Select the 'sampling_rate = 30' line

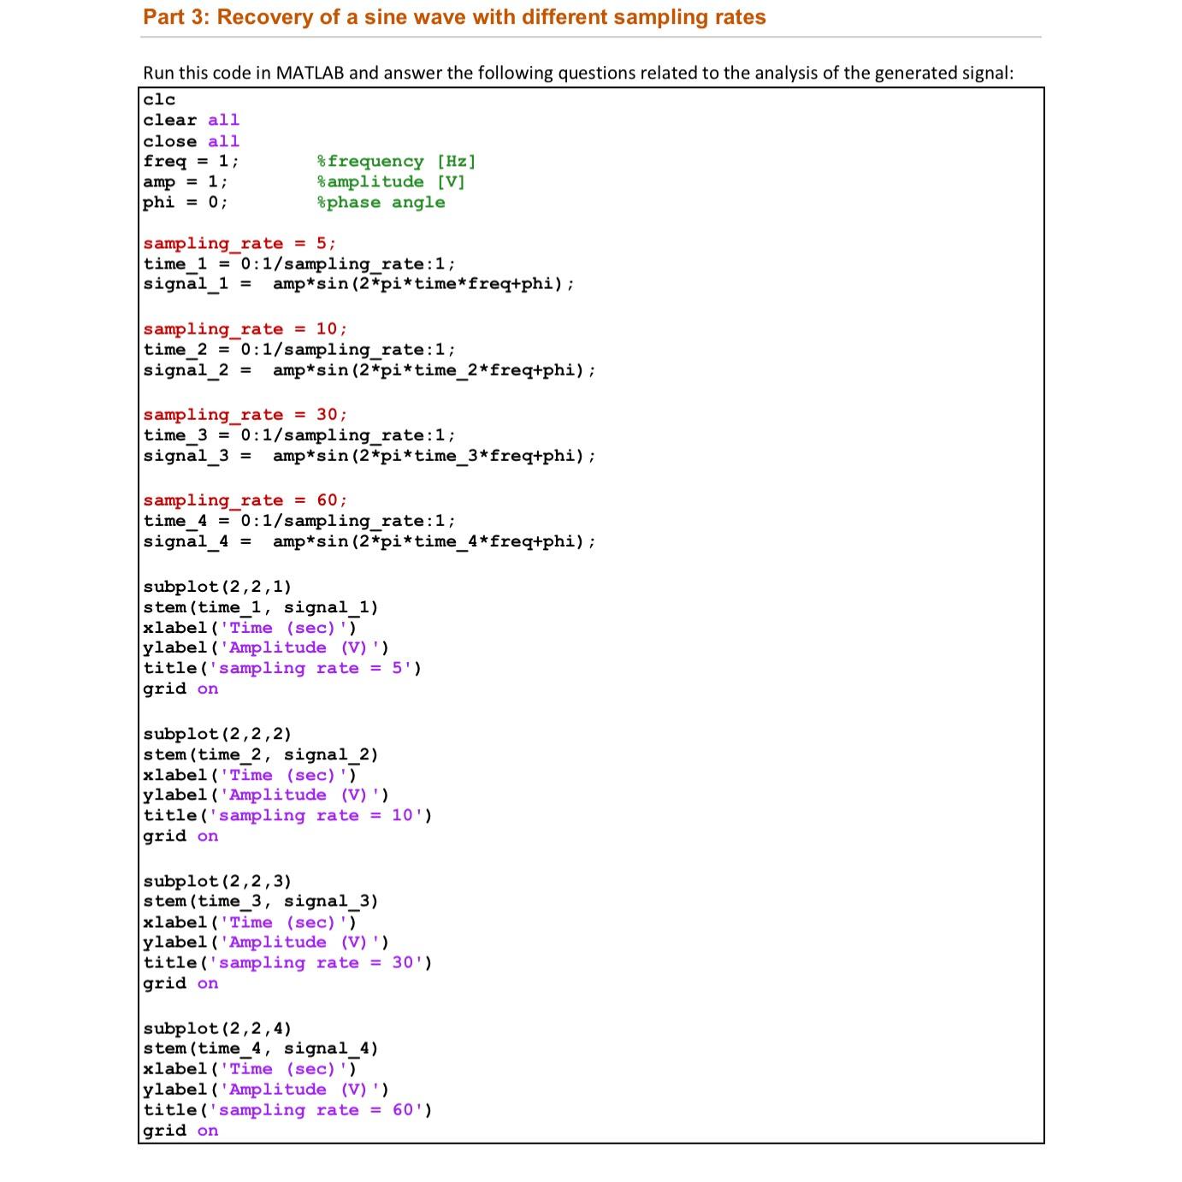(x=244, y=414)
